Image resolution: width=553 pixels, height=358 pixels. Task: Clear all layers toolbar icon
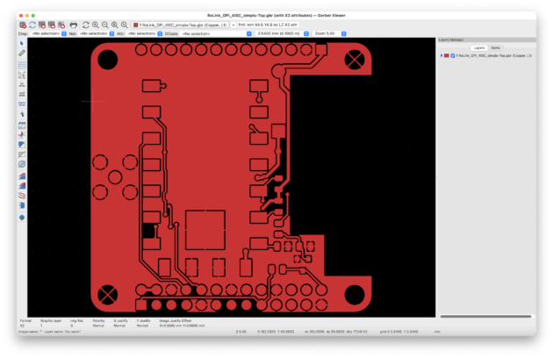[23, 25]
